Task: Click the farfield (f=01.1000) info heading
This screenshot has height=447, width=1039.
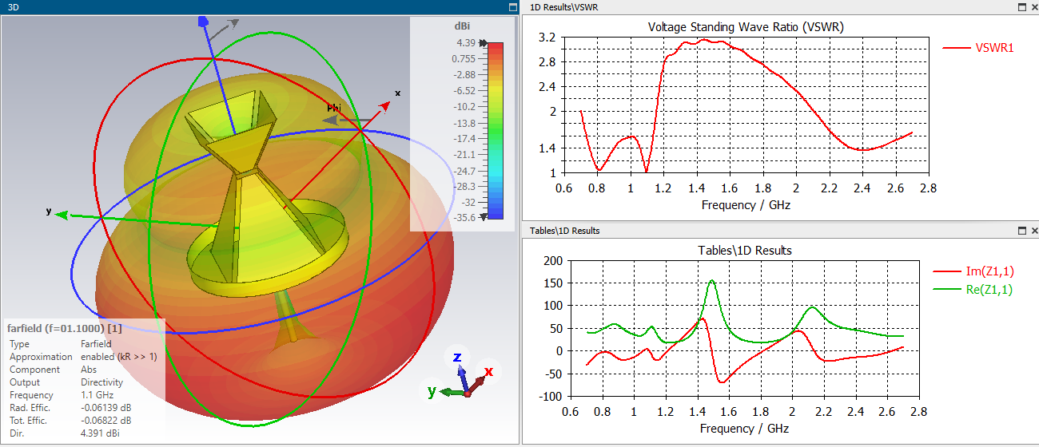Action: click(x=64, y=328)
